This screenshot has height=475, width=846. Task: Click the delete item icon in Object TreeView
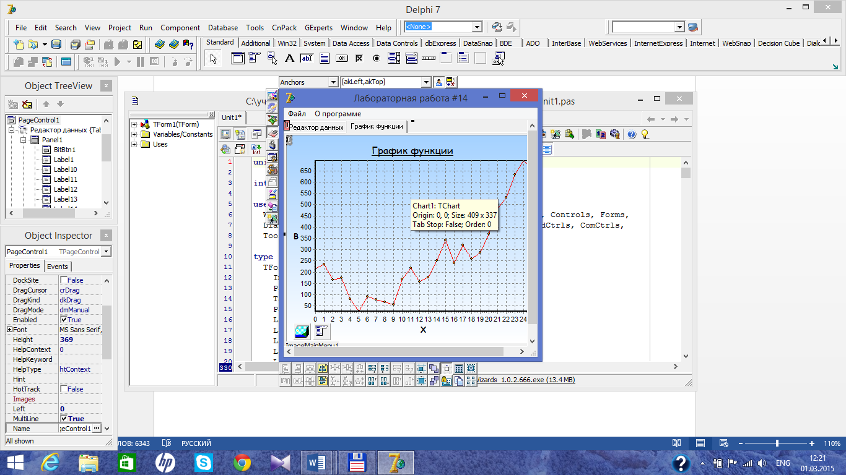click(27, 104)
